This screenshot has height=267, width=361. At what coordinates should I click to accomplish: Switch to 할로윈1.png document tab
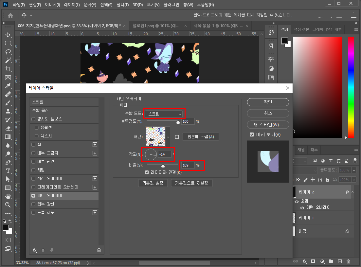coord(156,26)
